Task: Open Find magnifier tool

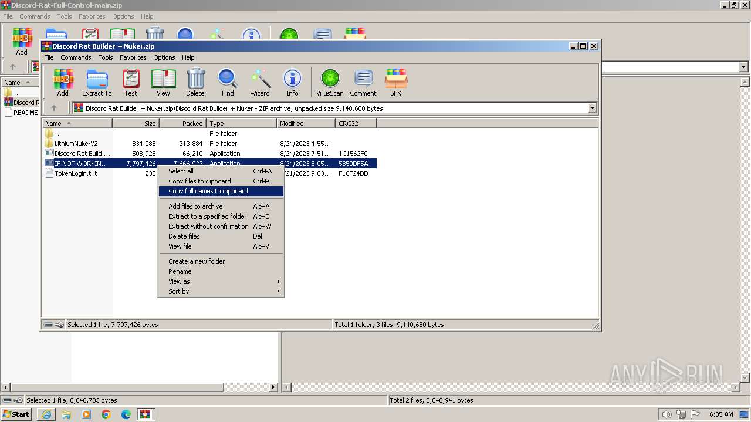Action: tap(228, 82)
